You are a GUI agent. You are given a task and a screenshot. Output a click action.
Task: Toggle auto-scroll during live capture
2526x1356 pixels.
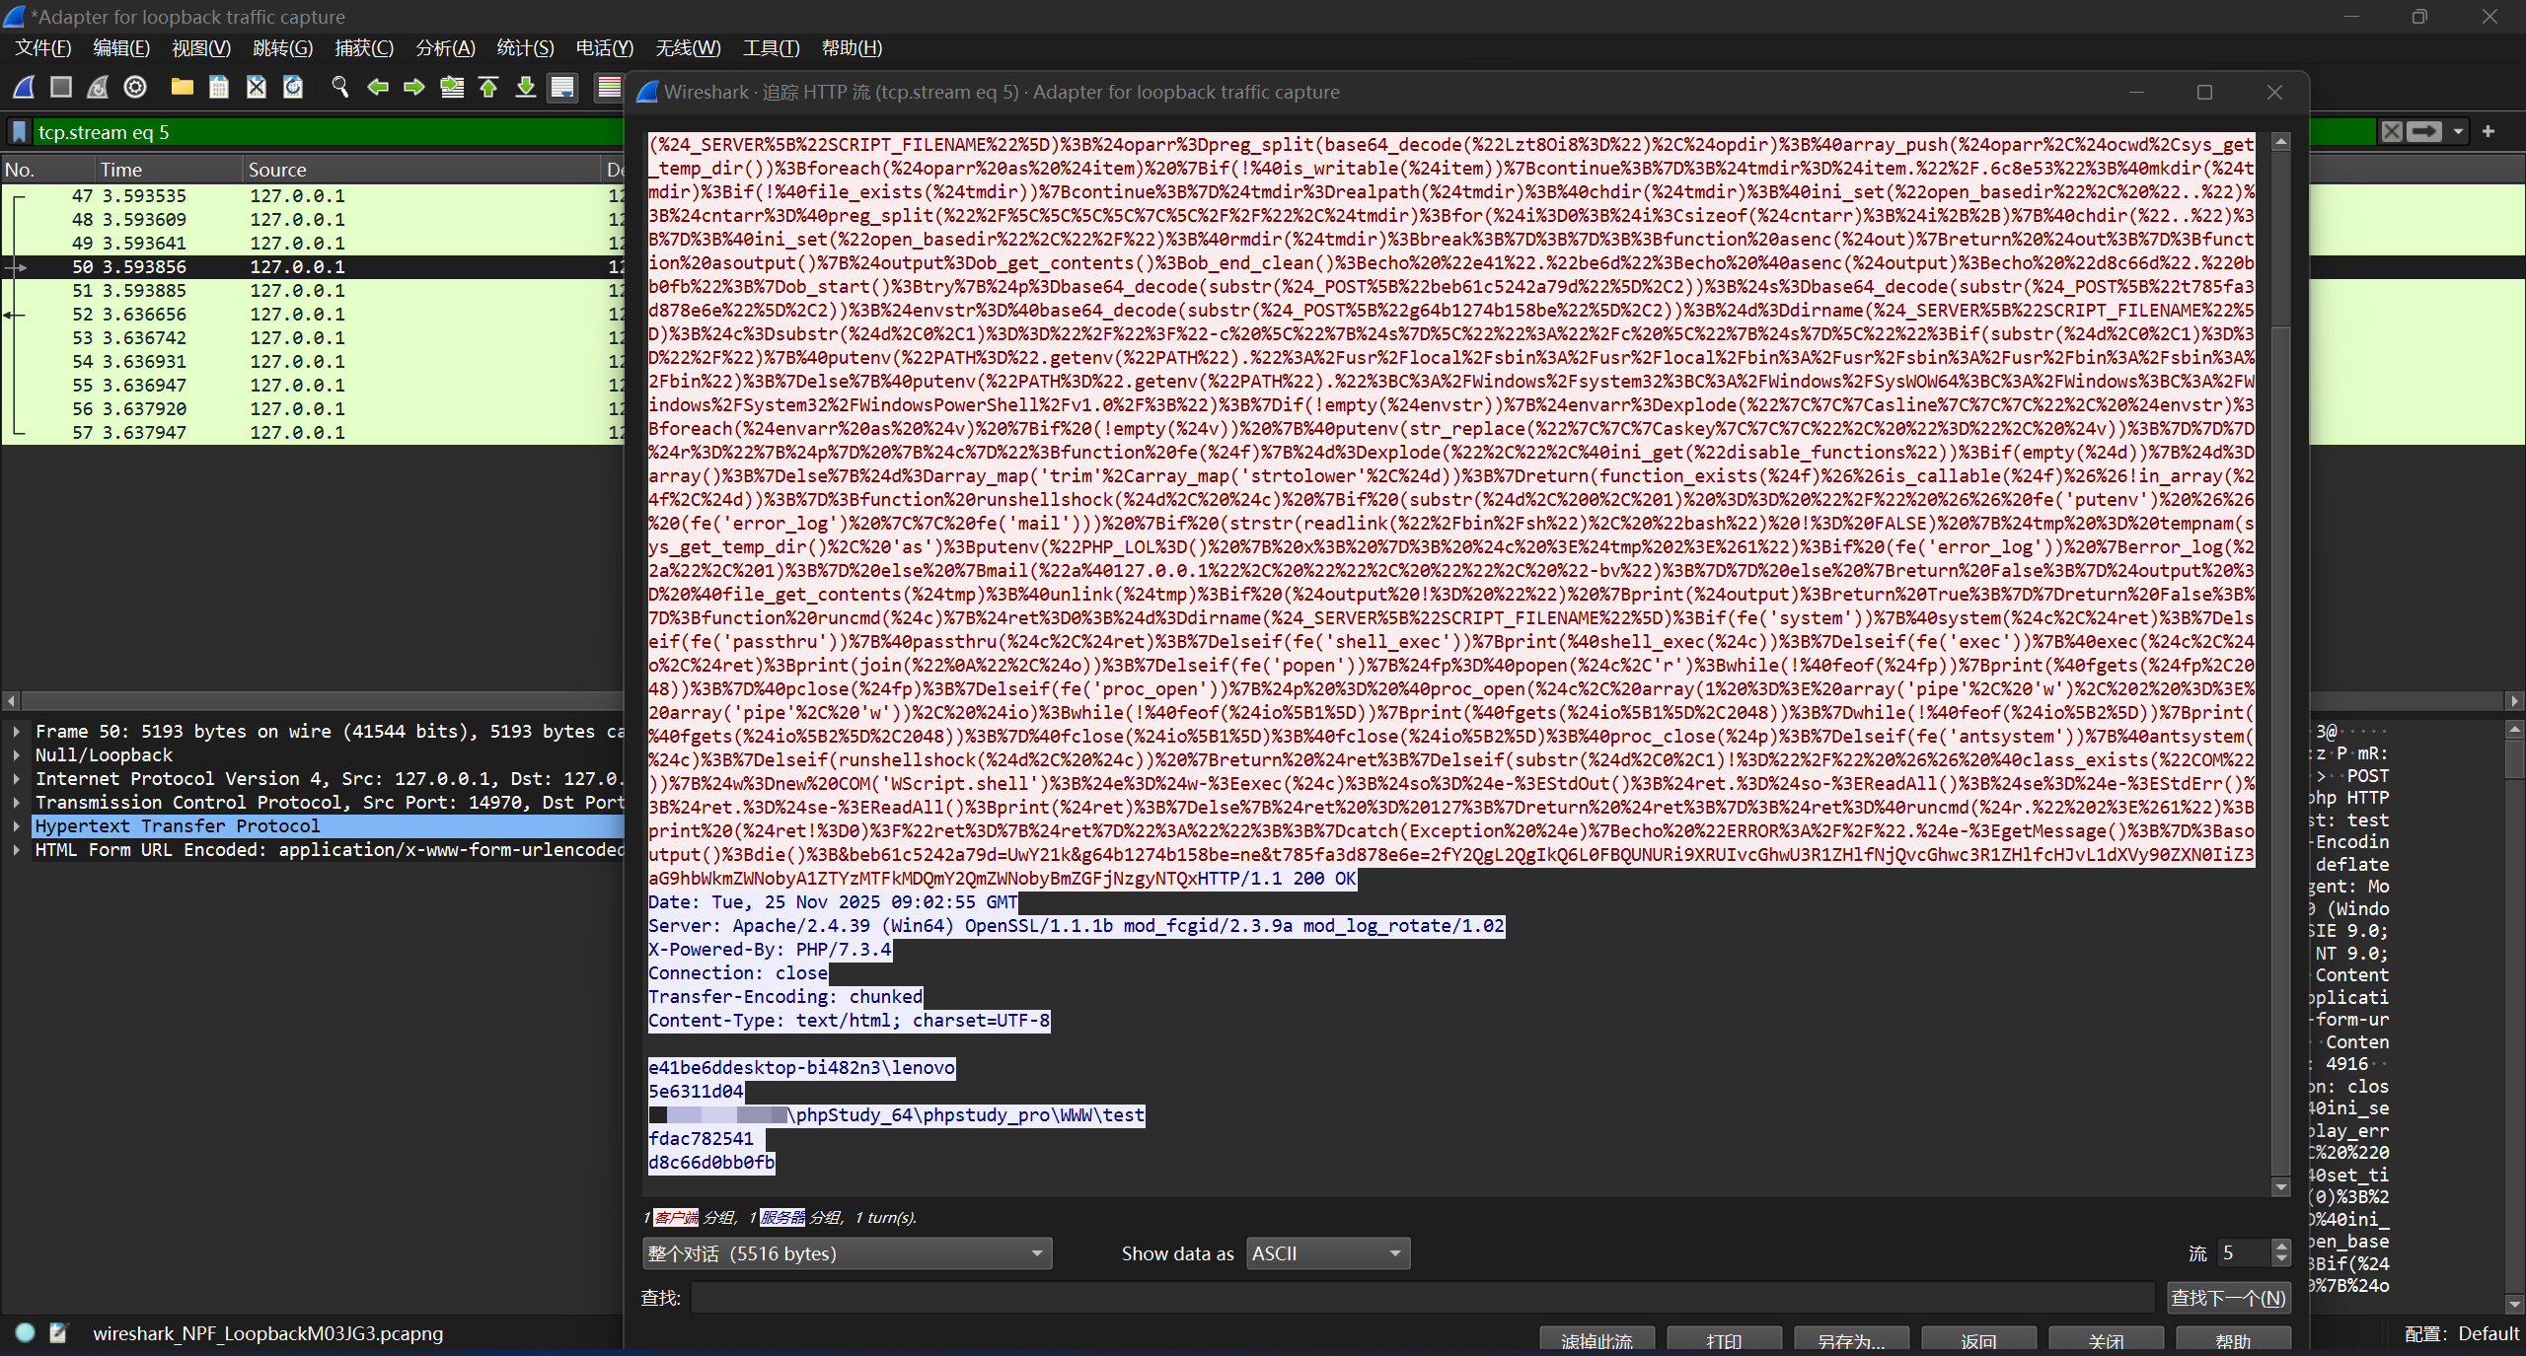point(563,87)
